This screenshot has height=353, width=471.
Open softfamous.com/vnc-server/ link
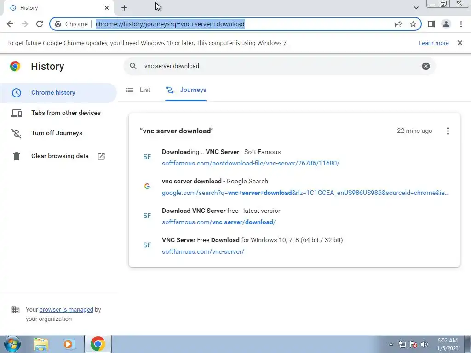[203, 251]
